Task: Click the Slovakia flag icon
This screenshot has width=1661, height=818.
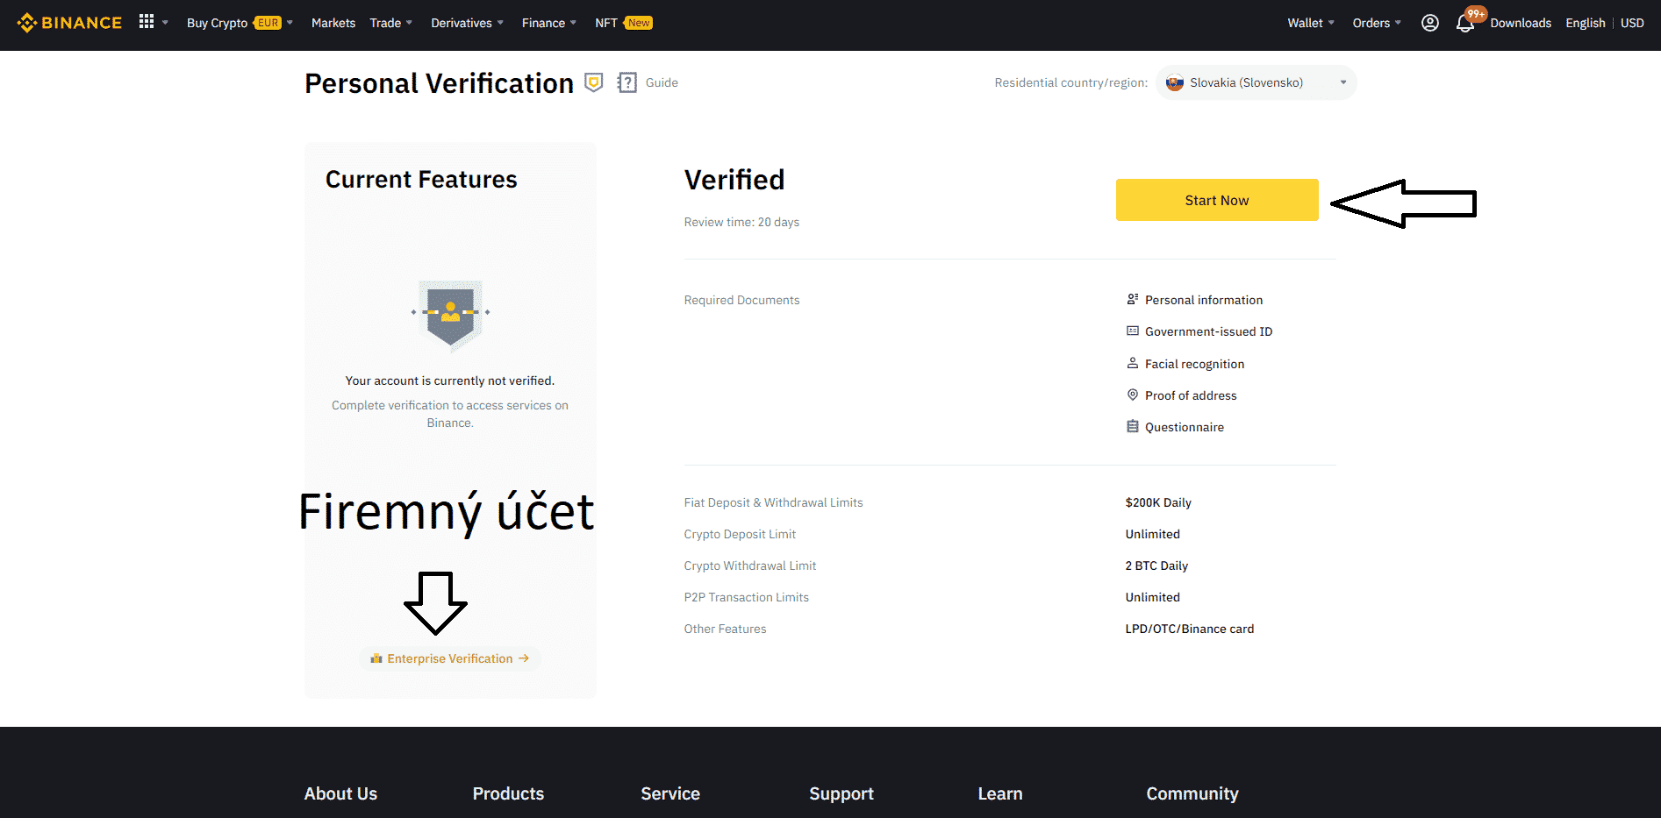Action: pos(1174,83)
